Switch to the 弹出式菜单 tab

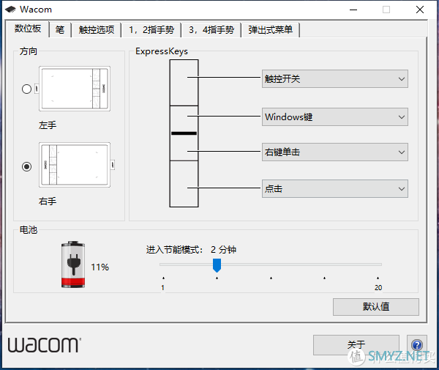pyautogui.click(x=271, y=30)
